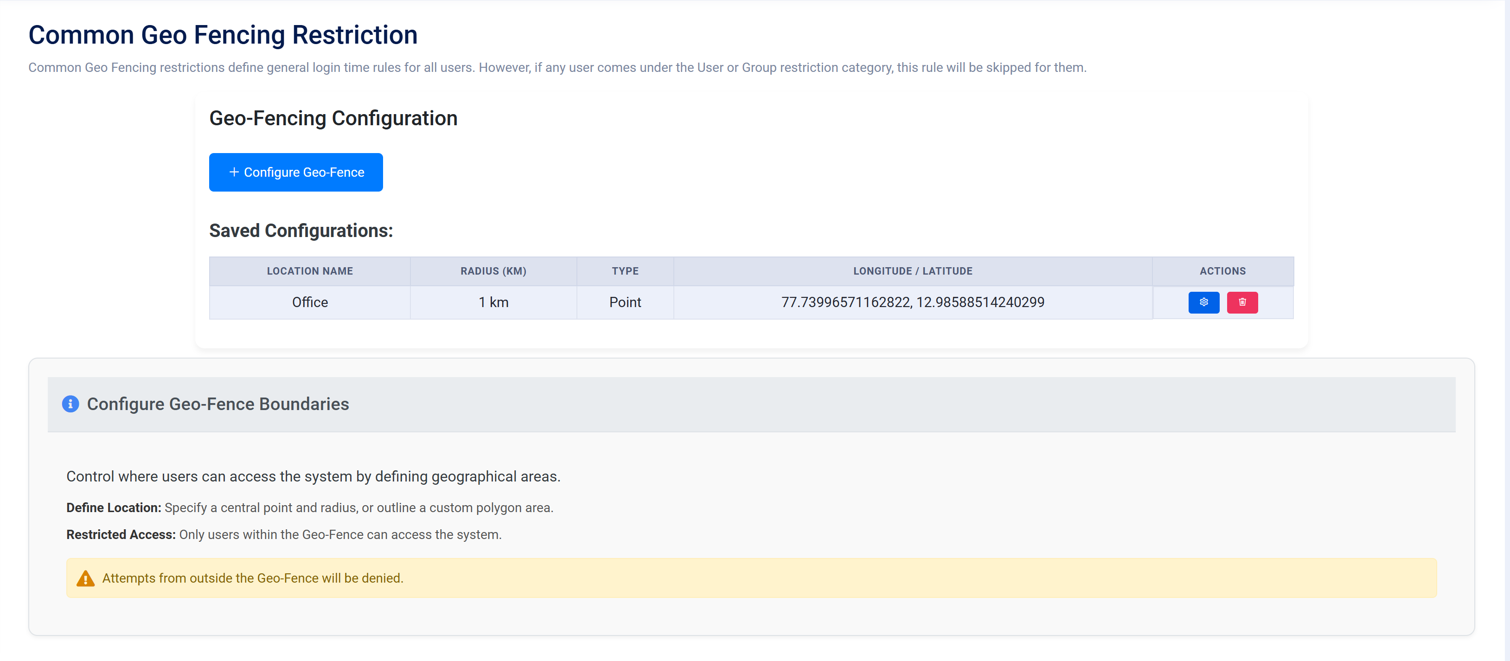The image size is (1510, 661).
Task: Click the blue settings icon in Actions column
Action: coord(1204,302)
